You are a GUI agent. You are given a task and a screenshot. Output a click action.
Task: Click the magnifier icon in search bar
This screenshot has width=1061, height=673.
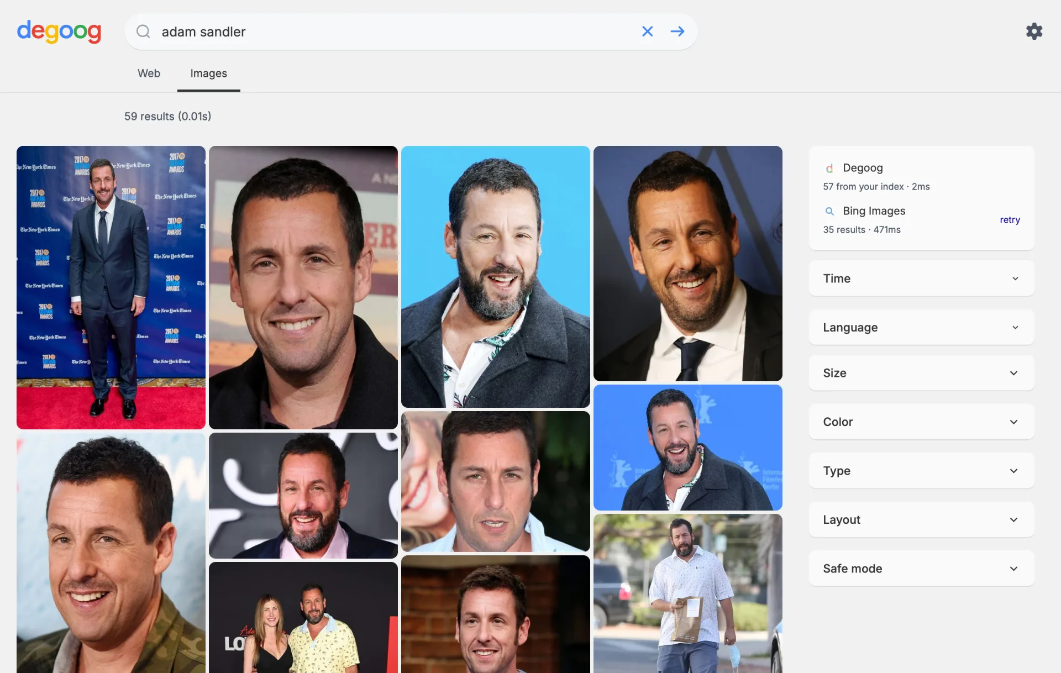(x=143, y=31)
